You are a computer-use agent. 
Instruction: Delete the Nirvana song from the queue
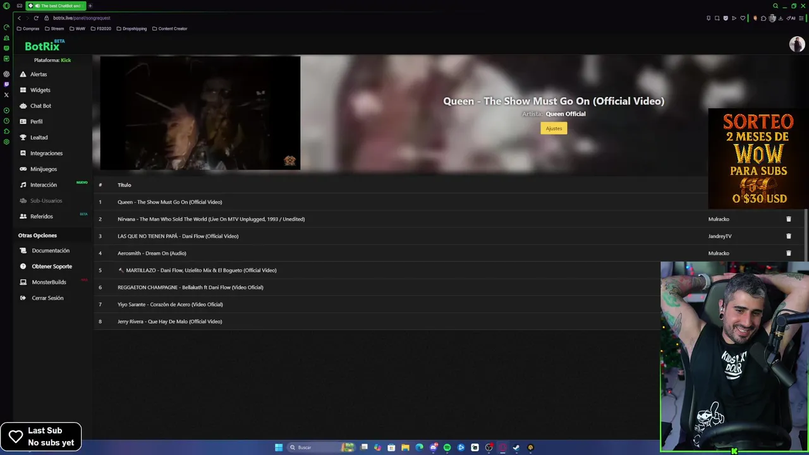coord(788,219)
